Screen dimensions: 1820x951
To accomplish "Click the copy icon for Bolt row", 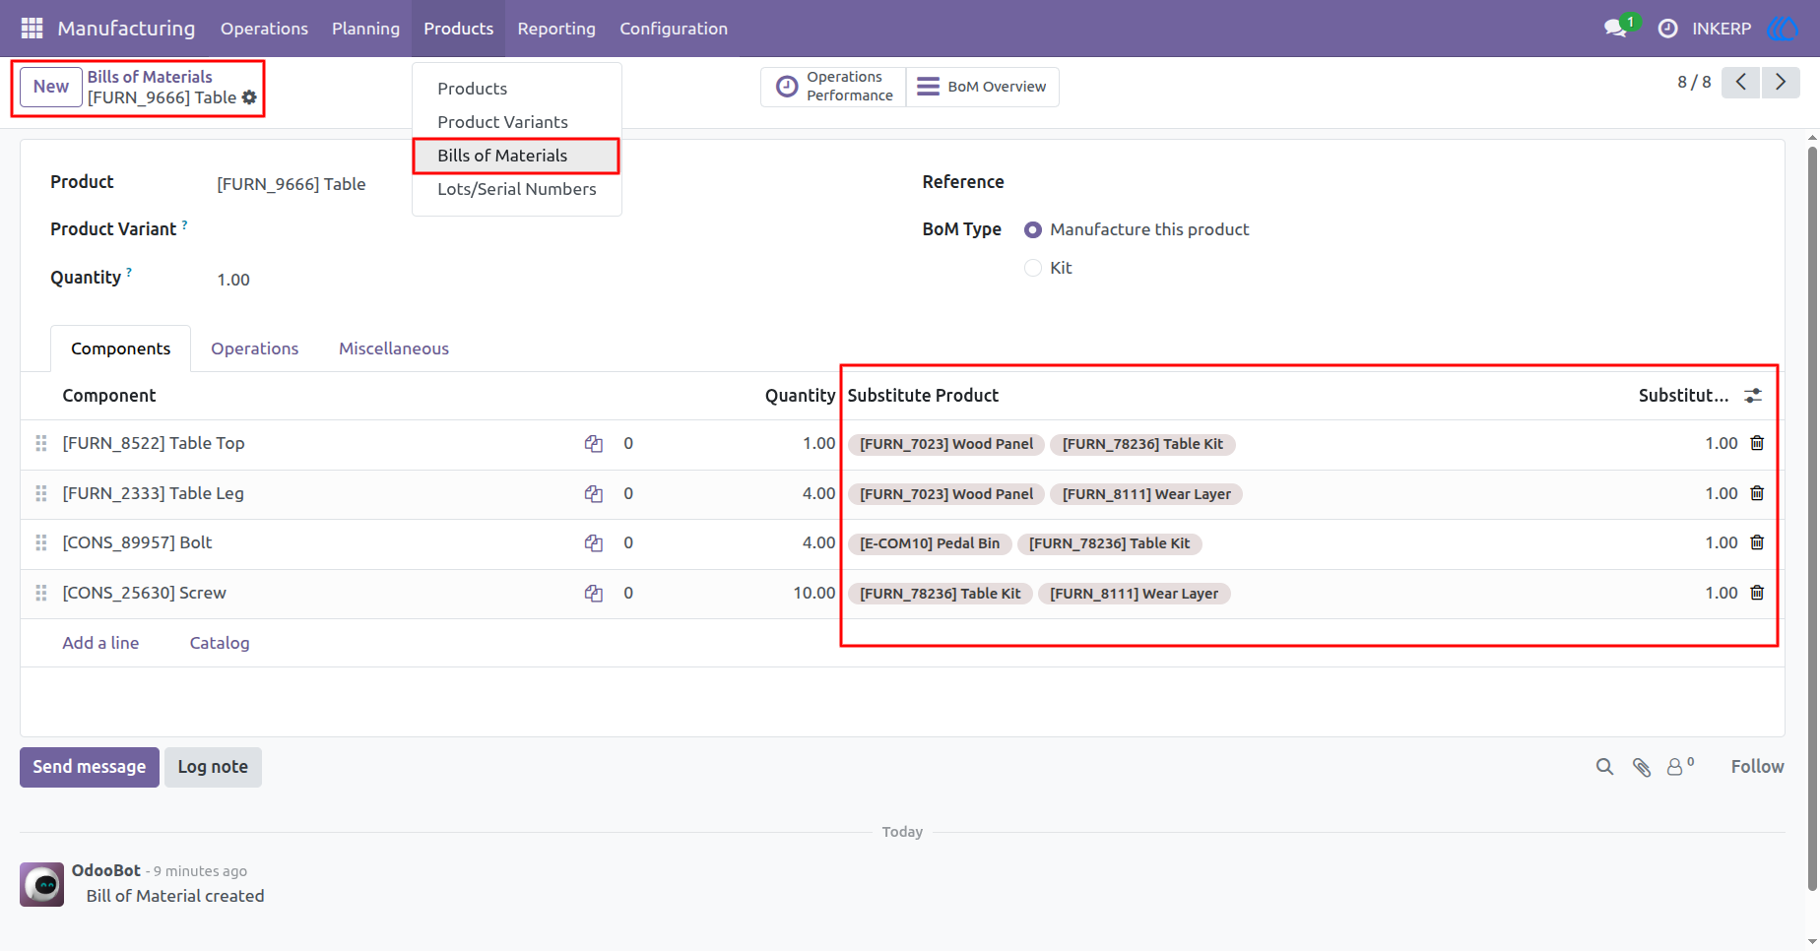I will click(x=593, y=542).
